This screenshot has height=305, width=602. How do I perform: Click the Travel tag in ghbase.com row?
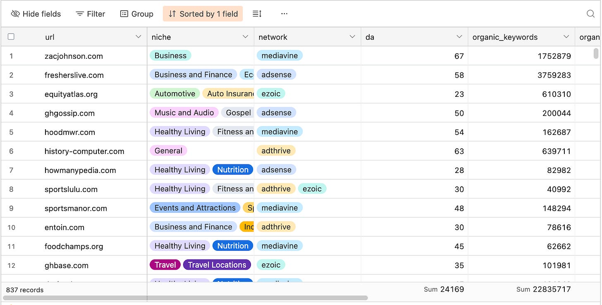click(165, 265)
